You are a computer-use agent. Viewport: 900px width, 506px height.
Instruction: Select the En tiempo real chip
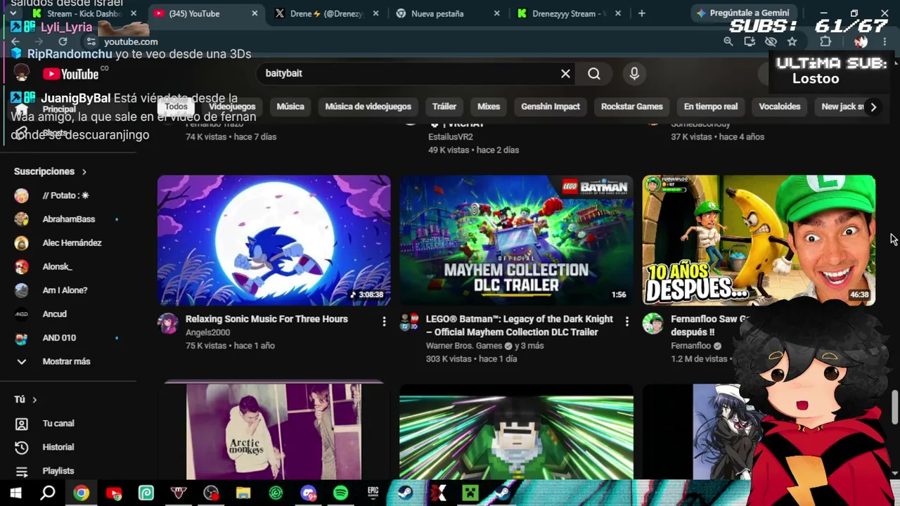(x=711, y=107)
